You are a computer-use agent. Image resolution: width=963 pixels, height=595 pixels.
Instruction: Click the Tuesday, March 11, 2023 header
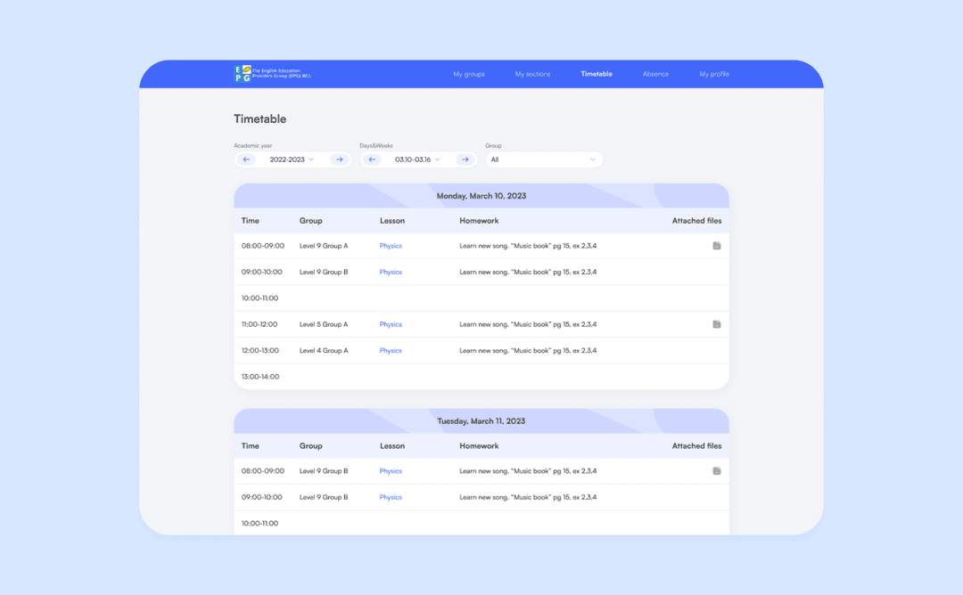point(481,420)
